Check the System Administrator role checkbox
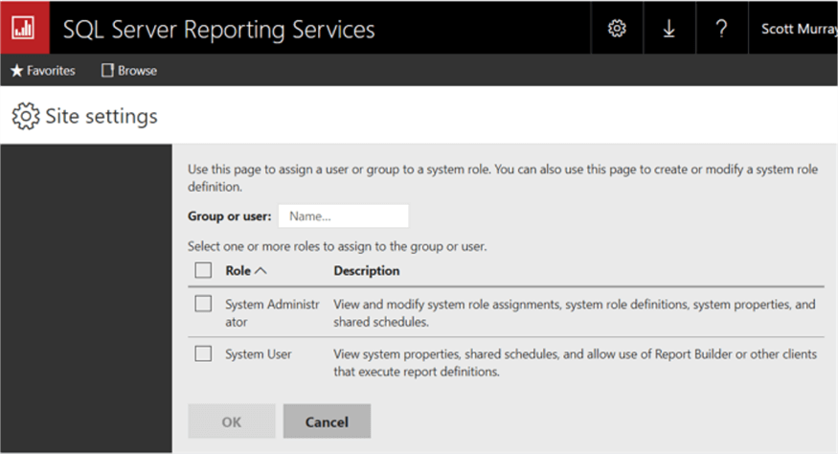Screen dimensions: 838x454 click(203, 304)
